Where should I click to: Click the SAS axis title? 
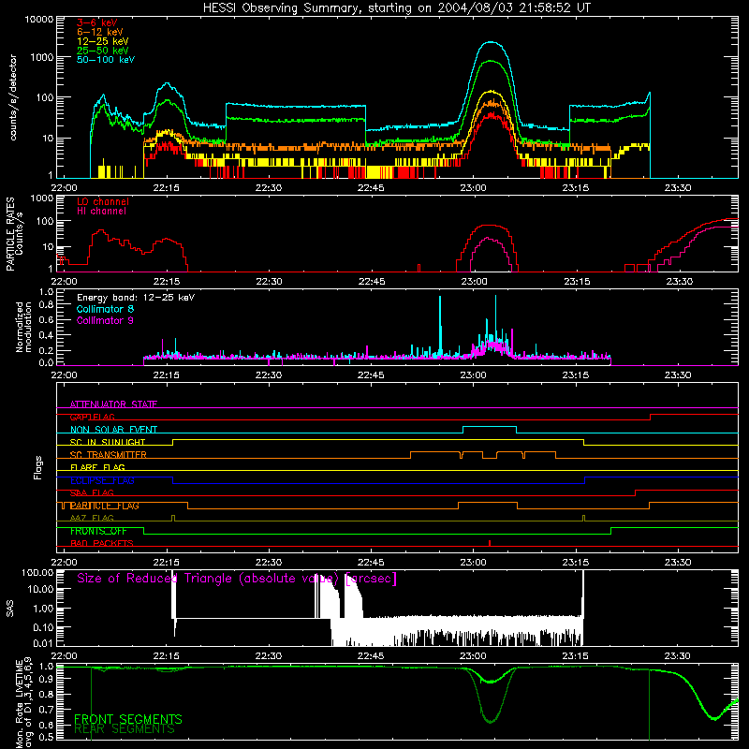click(9, 609)
